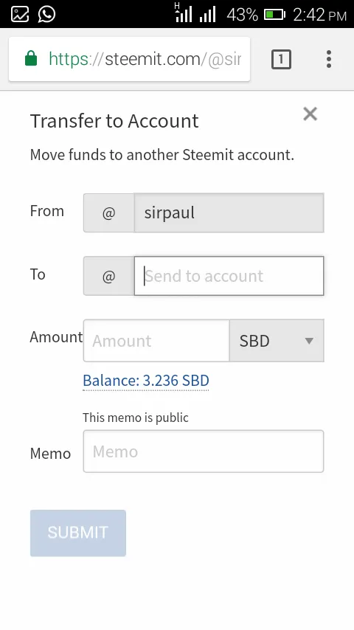Select the sirpaul From field
Image resolution: width=354 pixels, height=630 pixels.
229,213
